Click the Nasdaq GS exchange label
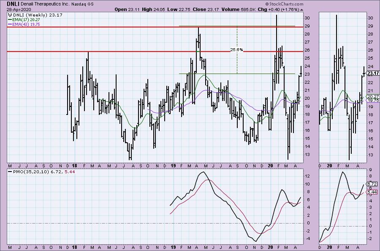380x251 pixels. (x=83, y=4)
